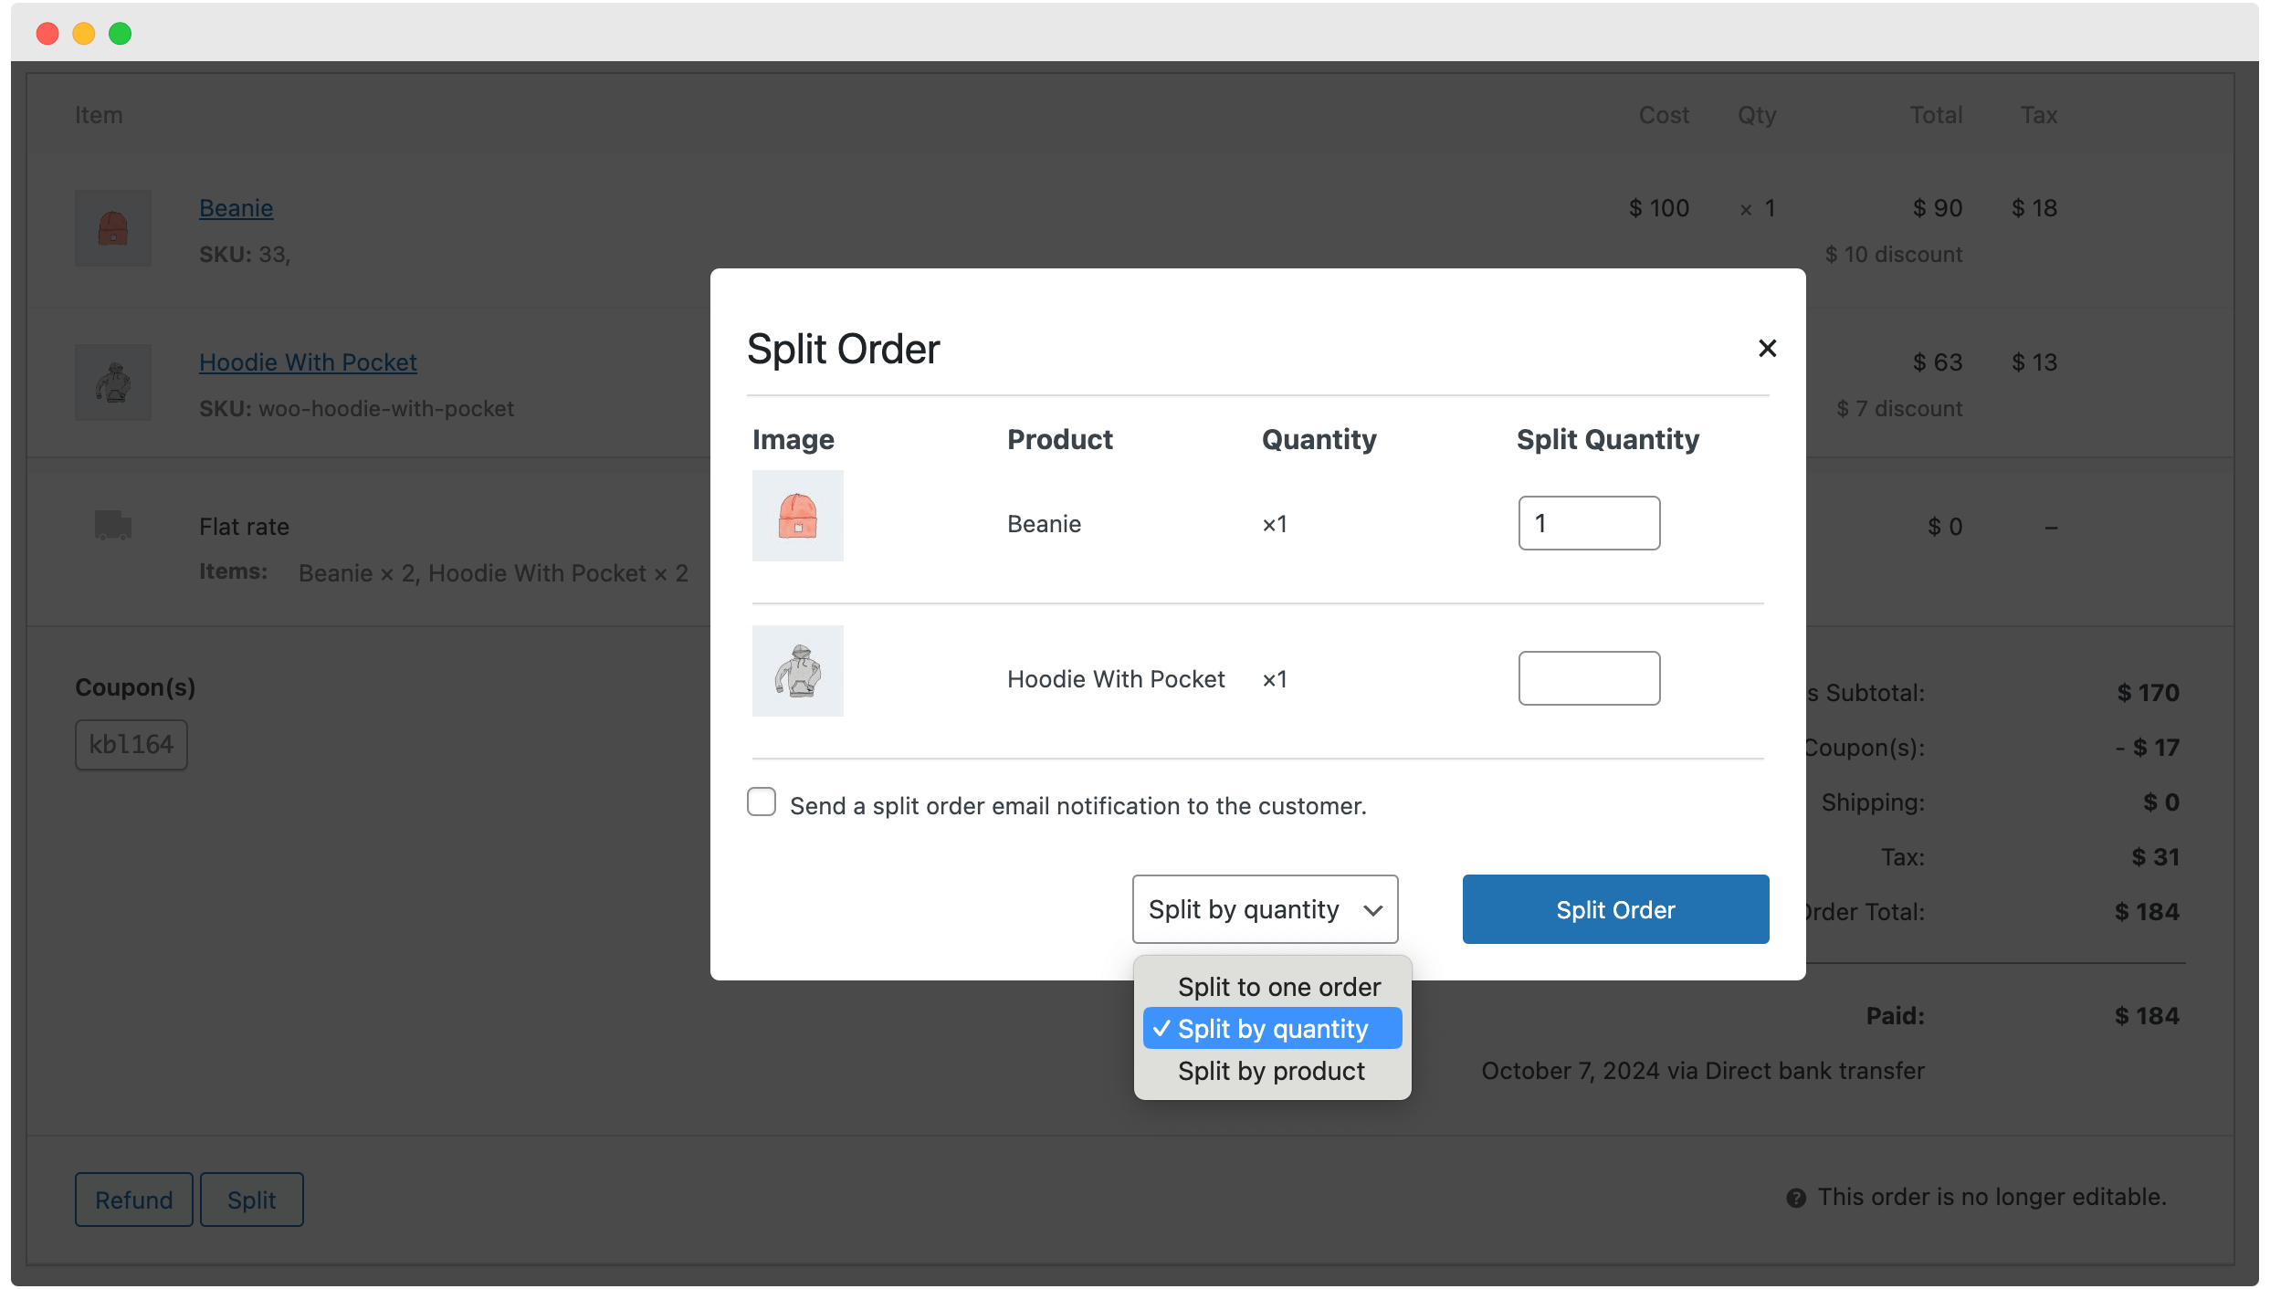Select the Split to one order option
Viewport: 2270px width, 1289px height.
click(x=1277, y=986)
